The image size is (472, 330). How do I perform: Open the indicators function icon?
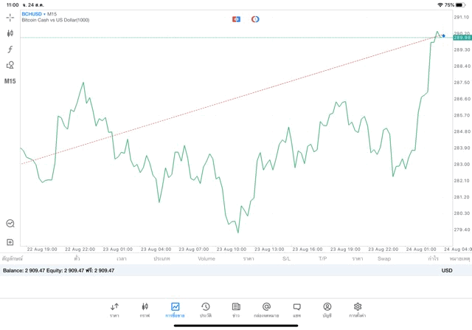pyautogui.click(x=10, y=49)
